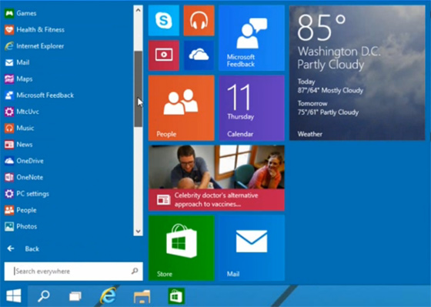431x307 pixels.
Task: Launch Maps from the app list
Action: (x=18, y=79)
